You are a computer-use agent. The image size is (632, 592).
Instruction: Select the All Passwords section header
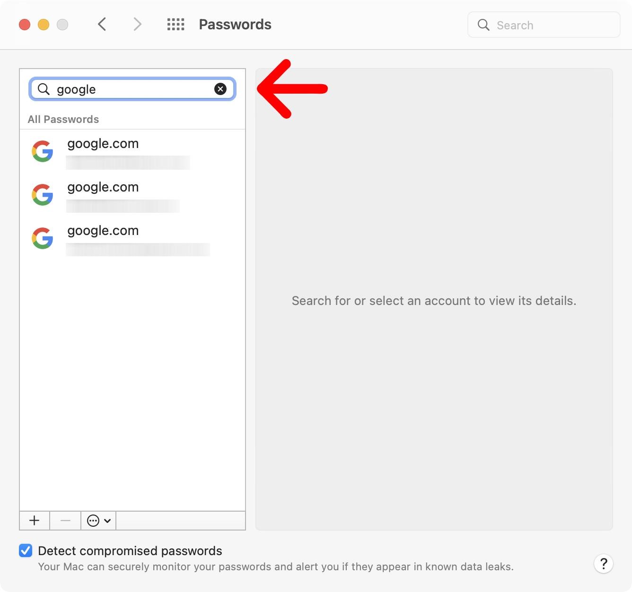(x=63, y=119)
